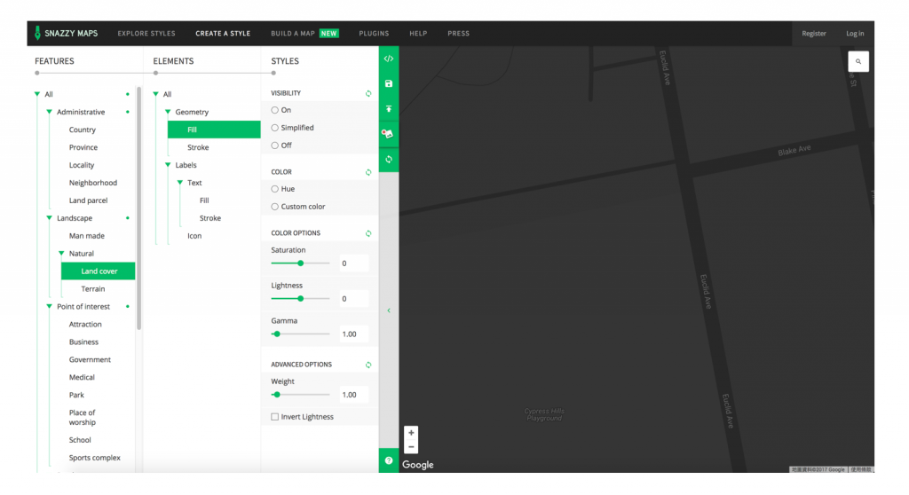
Task: Open Press in the navbar
Action: 458,34
